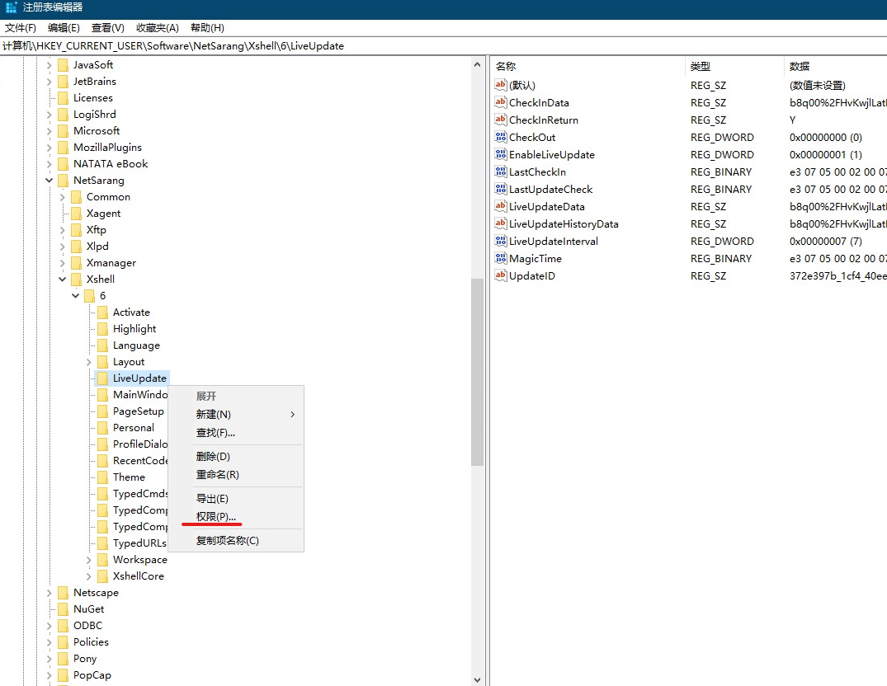The width and height of the screenshot is (887, 686).
Task: Click the UpdateID string value icon
Action: click(501, 275)
